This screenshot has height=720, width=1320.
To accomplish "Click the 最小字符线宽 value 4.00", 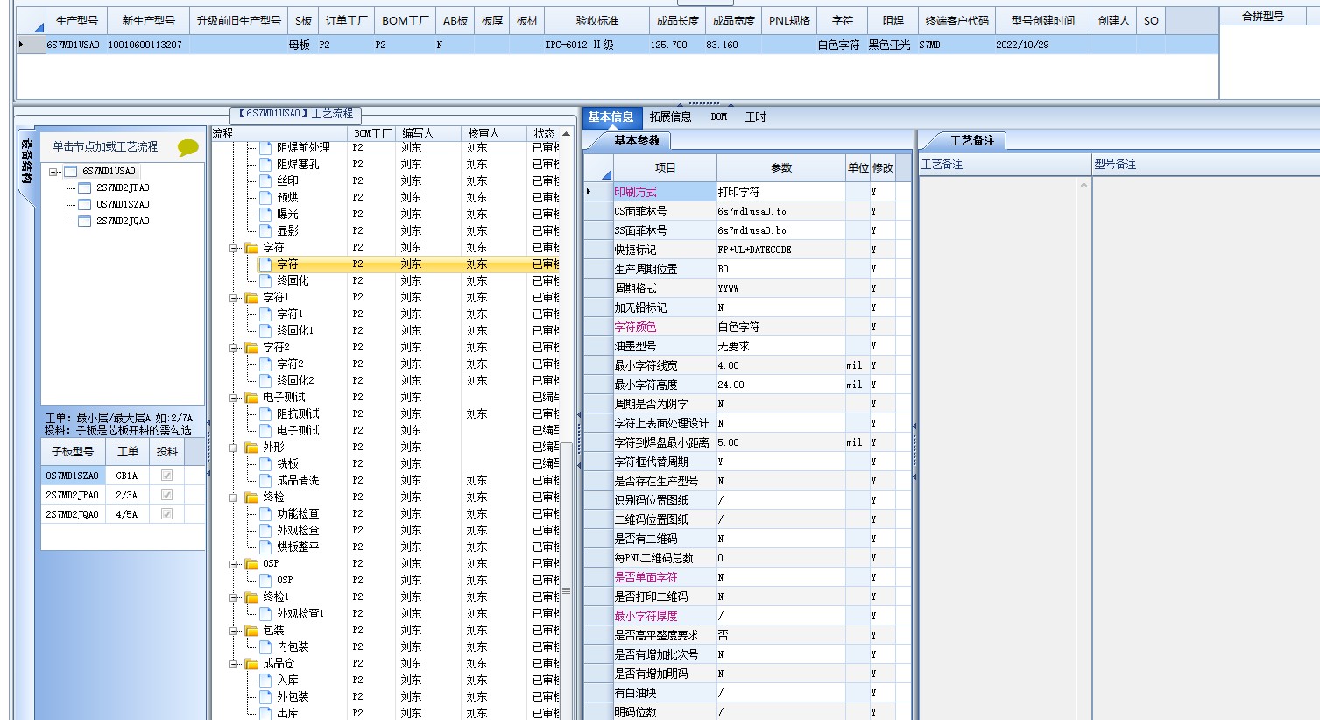I will point(781,365).
